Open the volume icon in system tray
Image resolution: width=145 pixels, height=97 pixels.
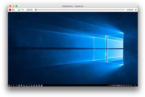tap(129, 85)
